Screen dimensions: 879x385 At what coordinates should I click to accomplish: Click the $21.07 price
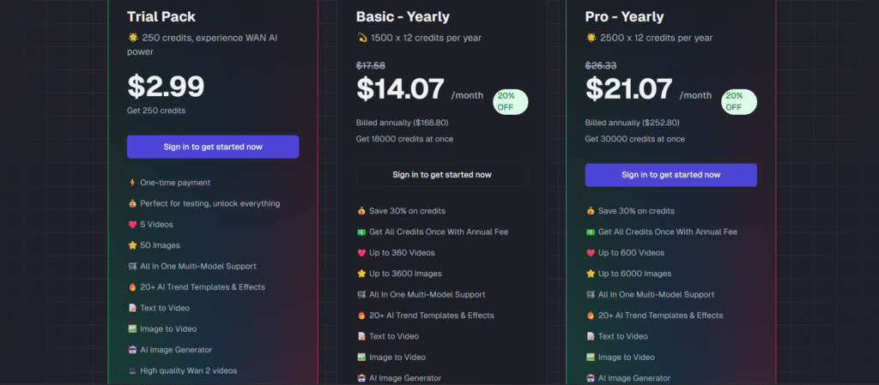click(629, 89)
